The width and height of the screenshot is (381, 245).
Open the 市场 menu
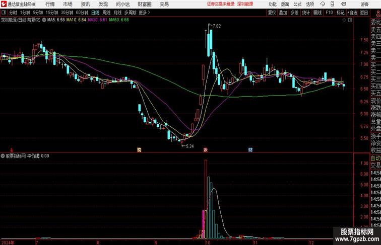coord(68,4)
